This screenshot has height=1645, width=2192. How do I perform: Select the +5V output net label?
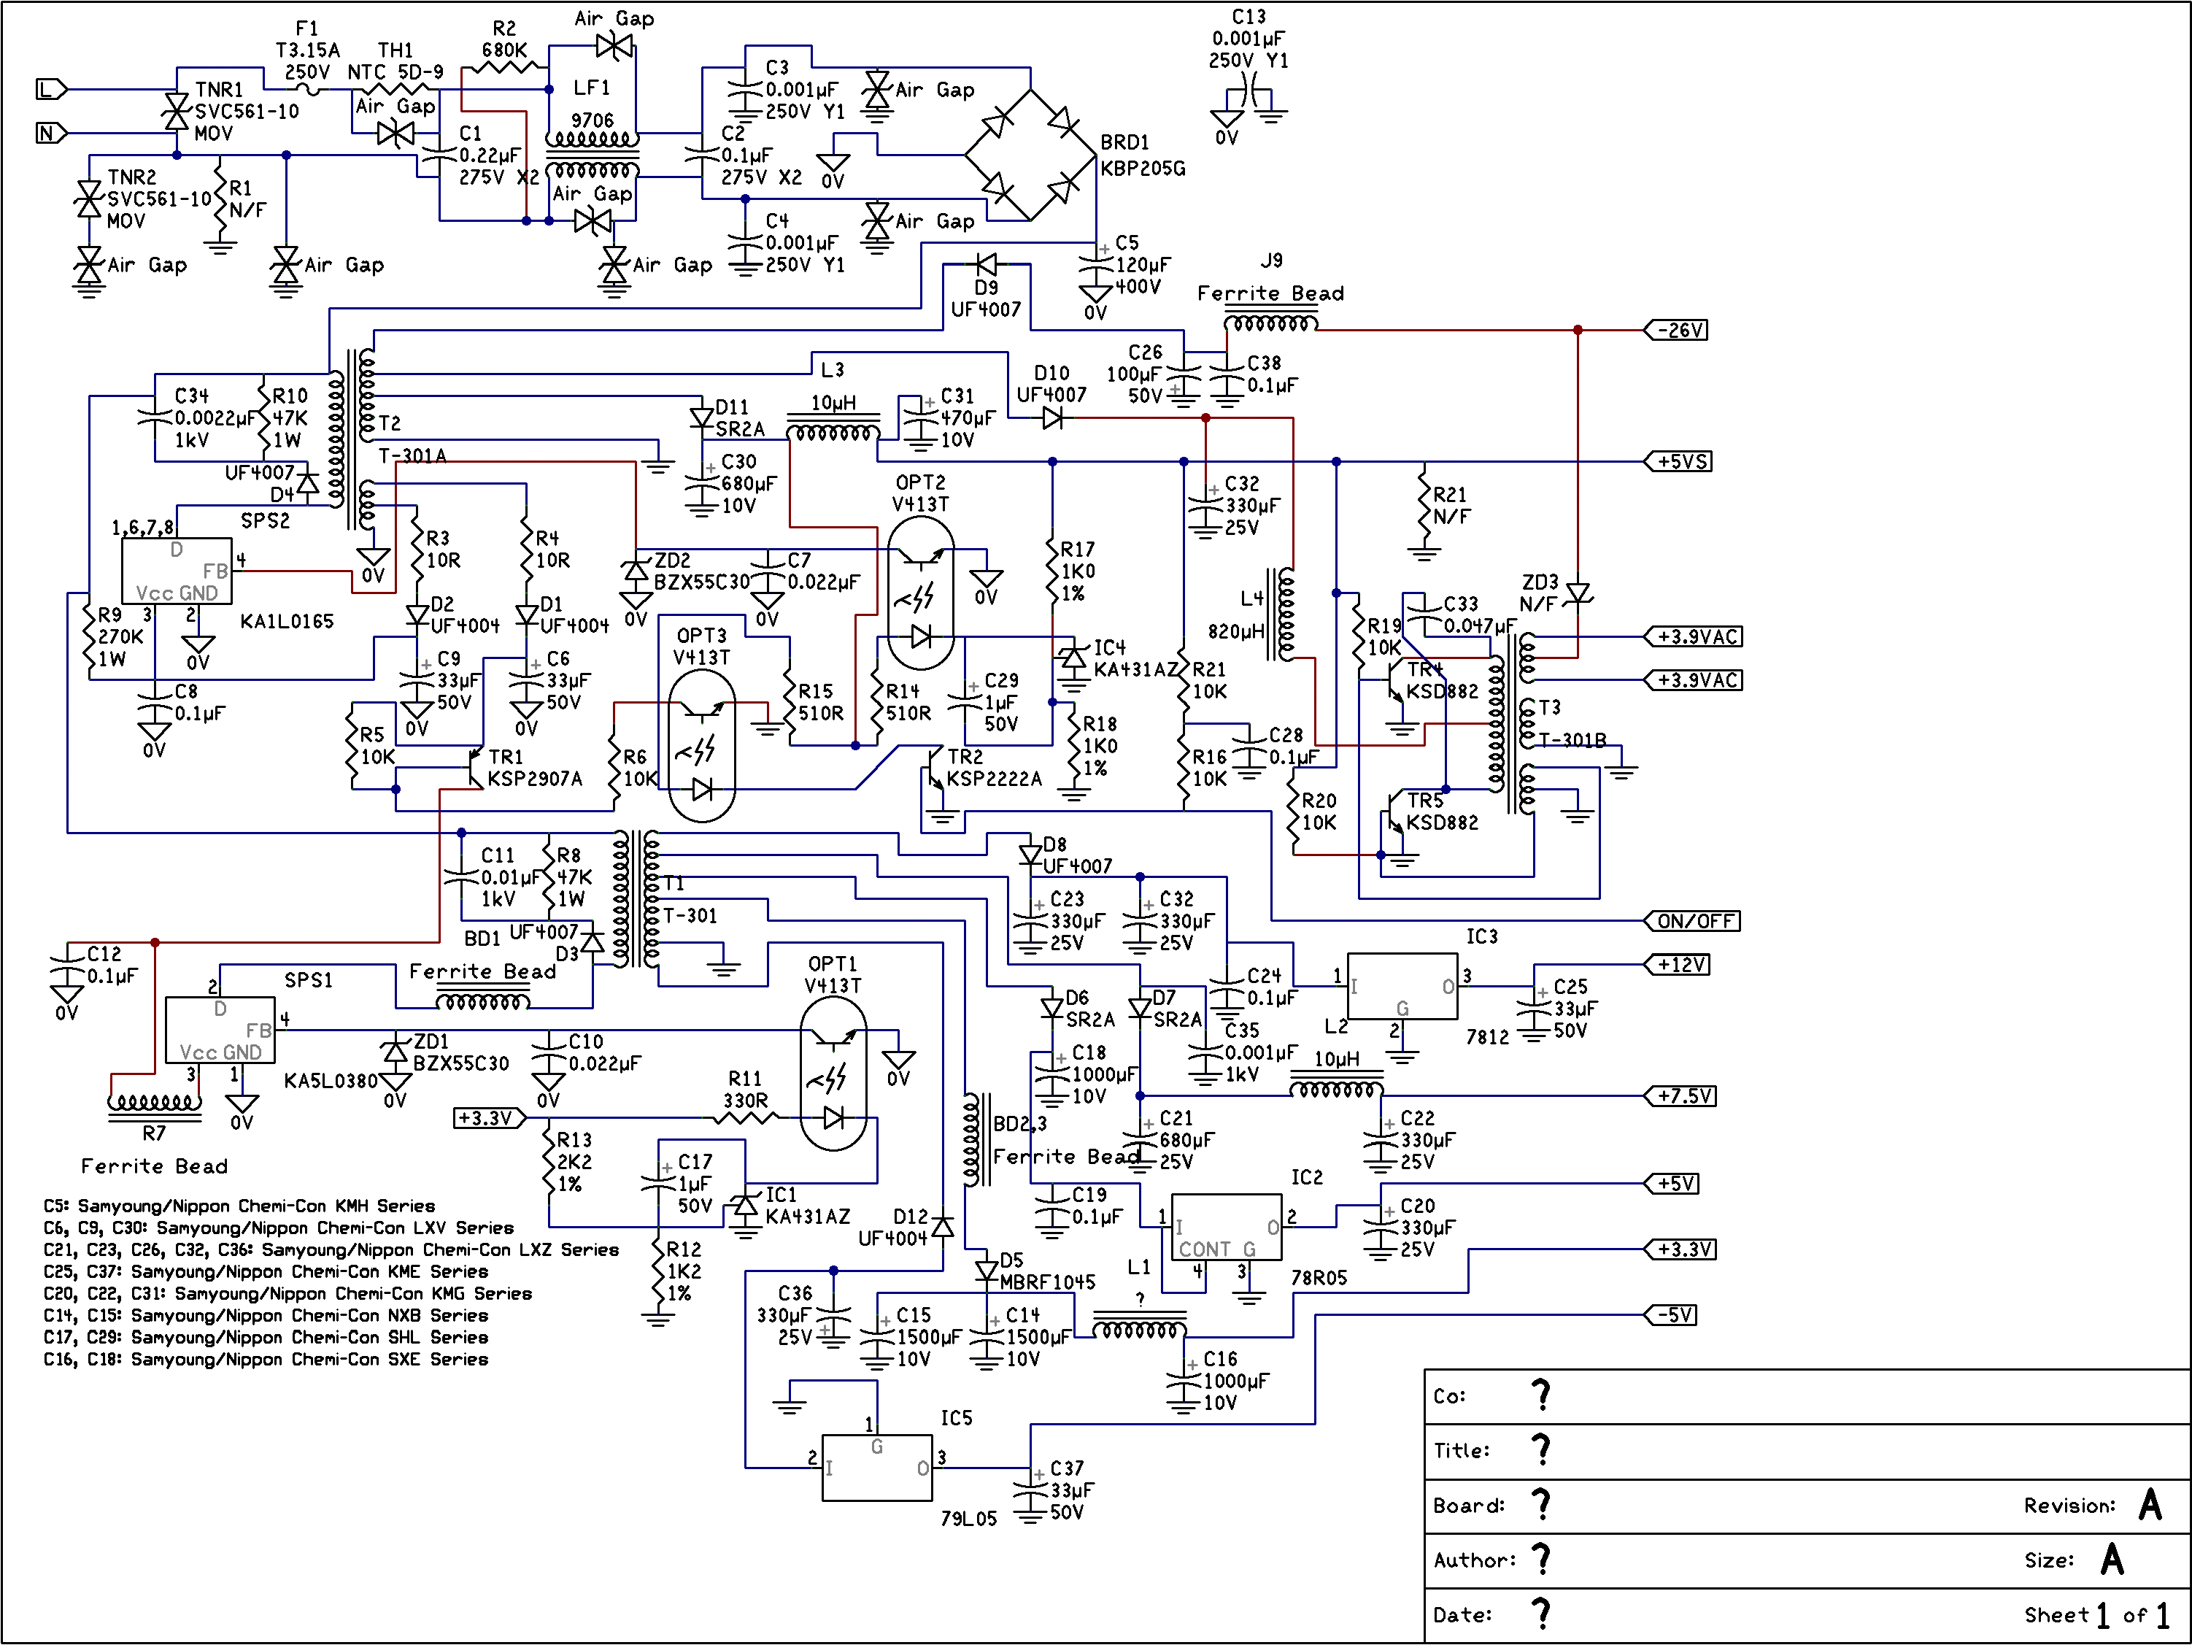(x=1672, y=1183)
